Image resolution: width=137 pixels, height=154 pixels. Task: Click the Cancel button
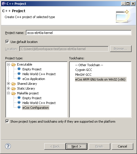pyautogui.click(x=123, y=146)
